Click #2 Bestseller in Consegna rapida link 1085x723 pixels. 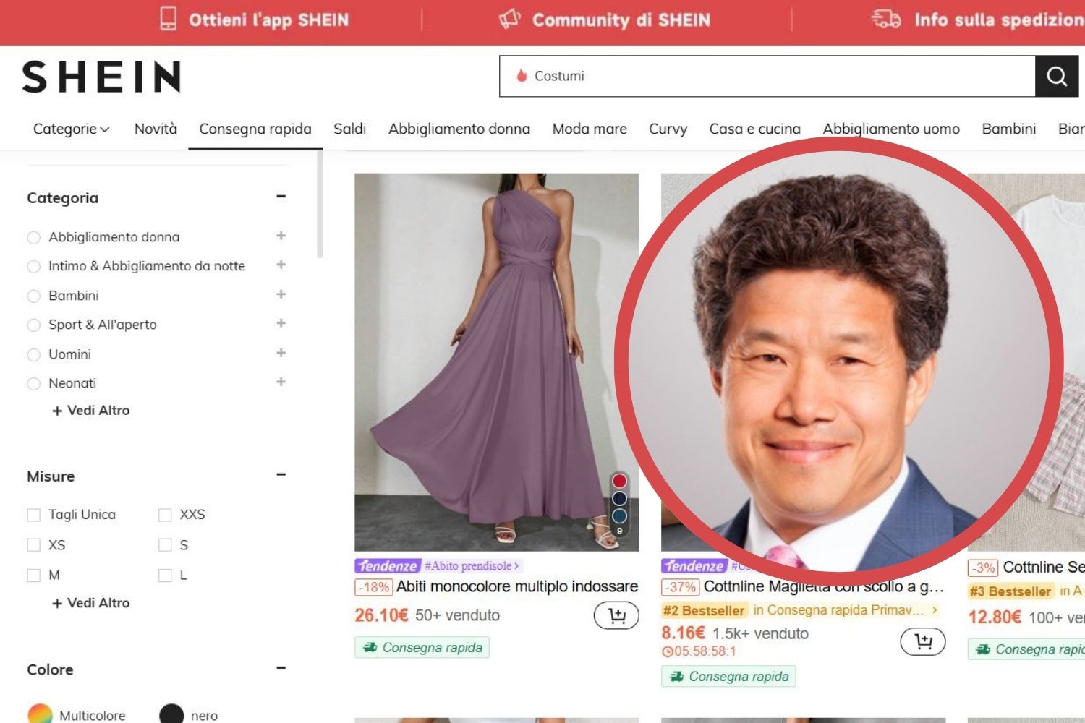click(x=801, y=610)
